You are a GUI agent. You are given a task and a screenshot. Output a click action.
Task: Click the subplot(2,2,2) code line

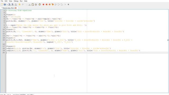click(73, 50)
